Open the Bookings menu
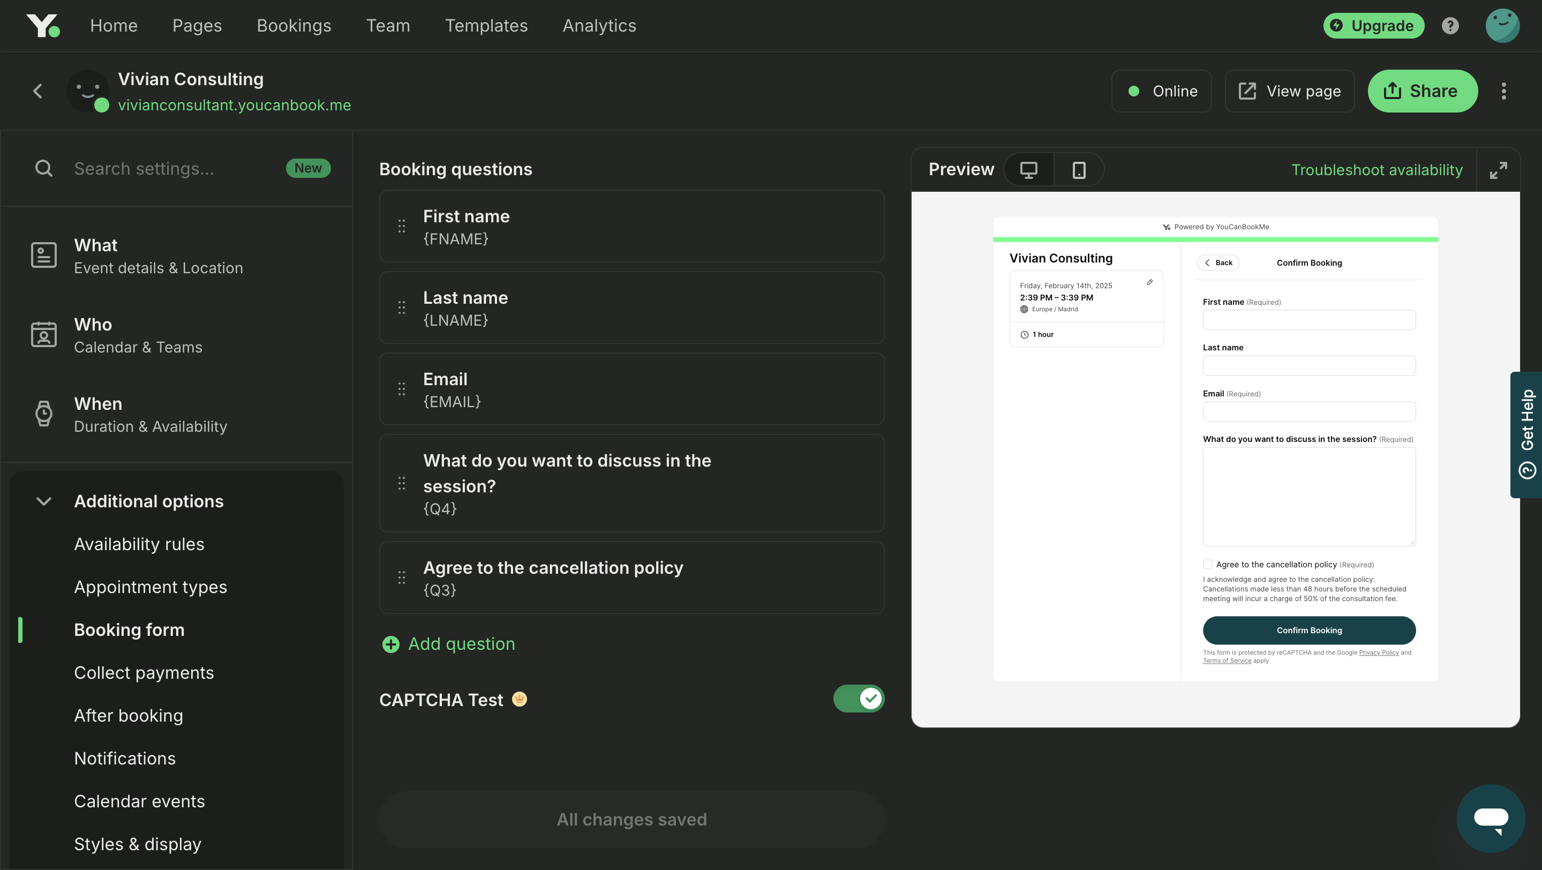The height and width of the screenshot is (870, 1542). point(294,25)
